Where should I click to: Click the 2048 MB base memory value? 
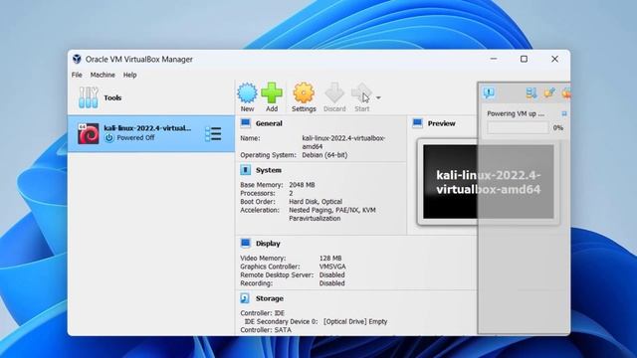(302, 185)
